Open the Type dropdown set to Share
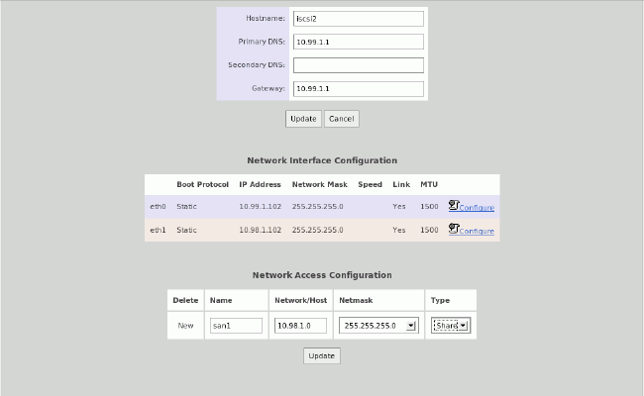The width and height of the screenshot is (644, 396). click(450, 325)
